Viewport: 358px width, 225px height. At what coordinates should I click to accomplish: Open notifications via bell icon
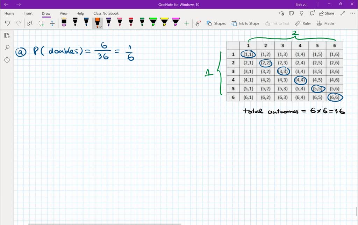312,13
